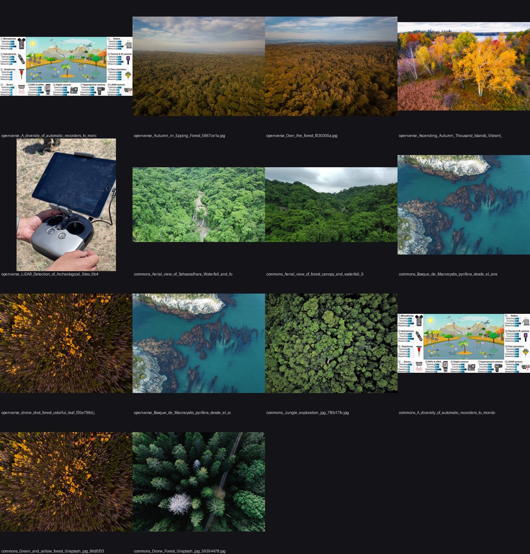This screenshot has height=554, width=530.
Task: Open the Jungle exploration canopy thumbnail
Action: coord(331,343)
